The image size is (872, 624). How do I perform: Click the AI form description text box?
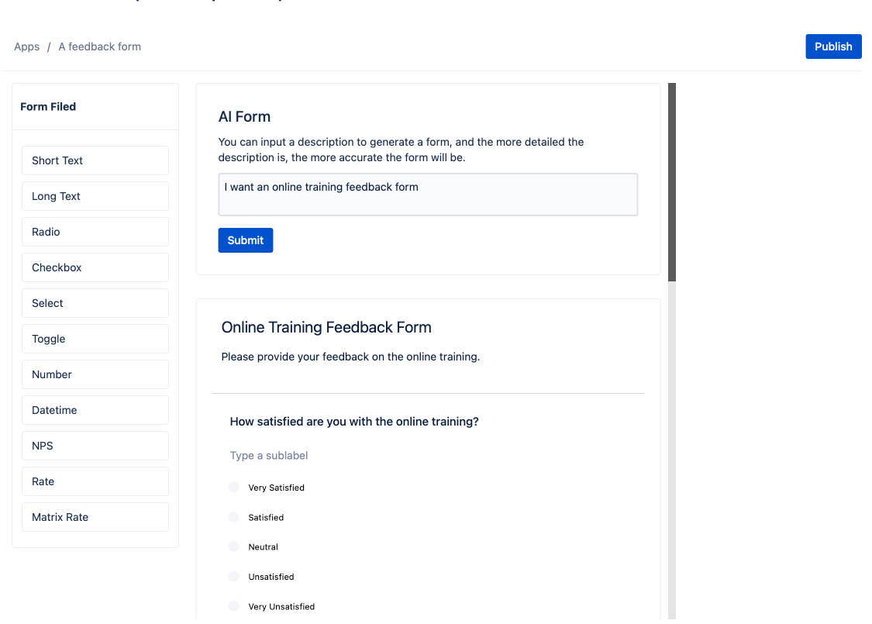428,194
